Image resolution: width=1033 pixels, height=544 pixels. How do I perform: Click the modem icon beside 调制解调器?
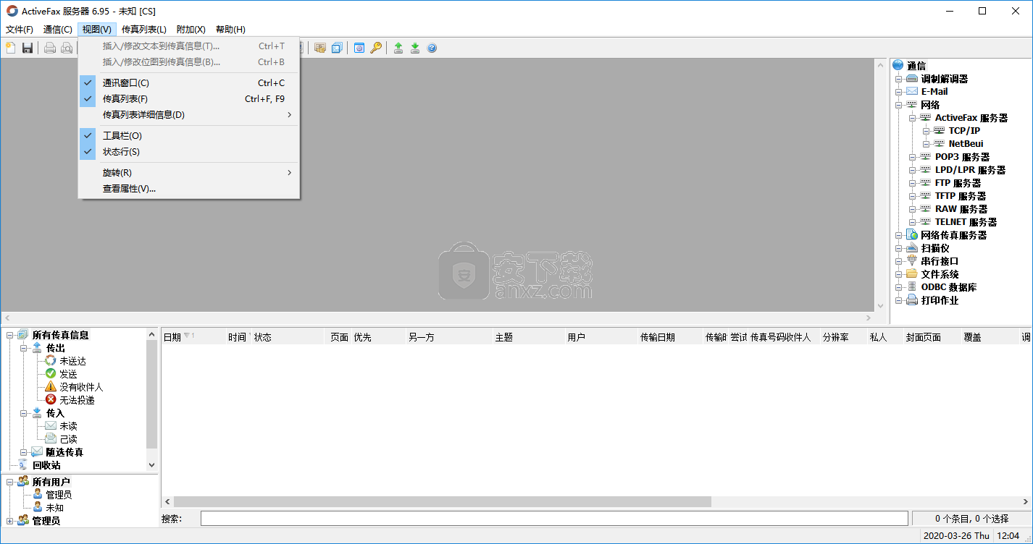coord(912,78)
